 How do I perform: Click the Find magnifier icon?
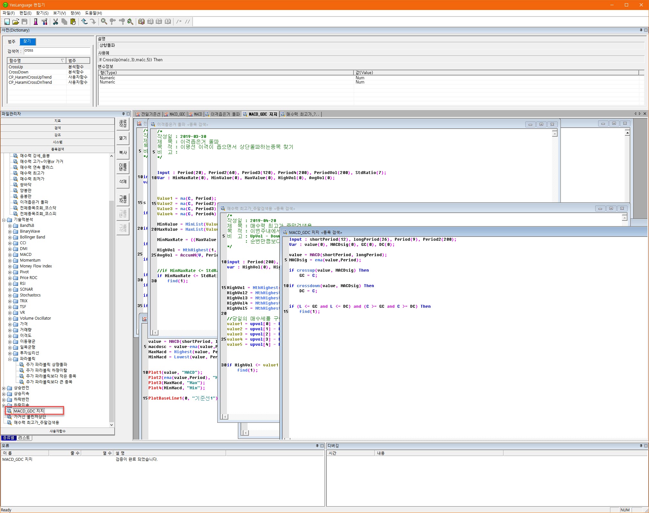[x=104, y=22]
